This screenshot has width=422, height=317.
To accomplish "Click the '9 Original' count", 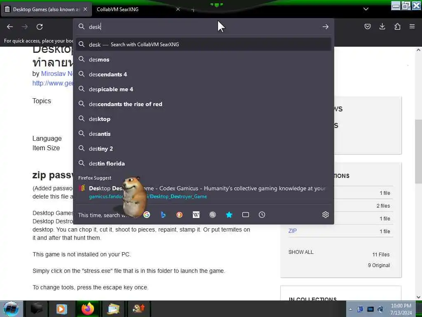I will pyautogui.click(x=379, y=265).
